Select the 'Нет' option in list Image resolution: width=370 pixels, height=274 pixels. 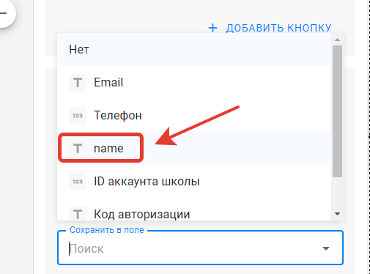[194, 49]
